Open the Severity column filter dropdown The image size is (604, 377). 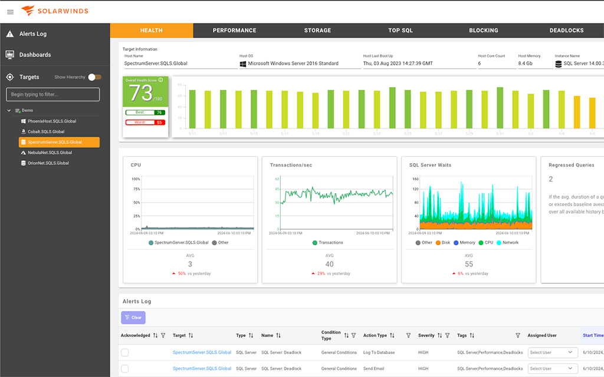click(x=446, y=335)
